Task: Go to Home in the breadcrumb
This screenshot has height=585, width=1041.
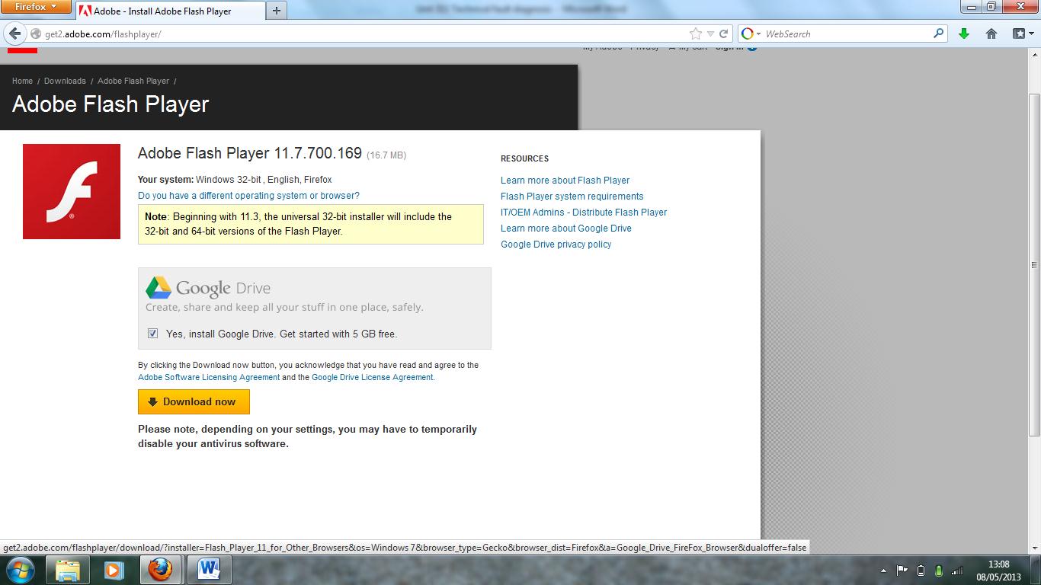Action: 22,81
